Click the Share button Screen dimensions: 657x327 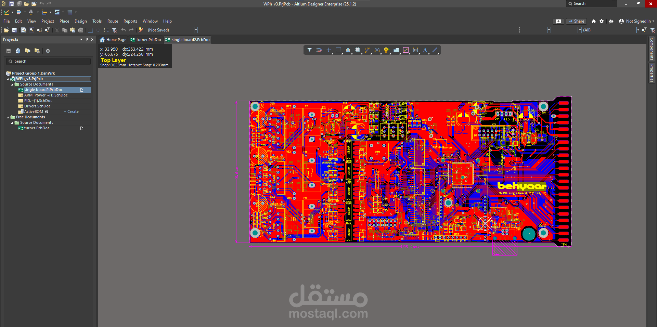point(576,21)
